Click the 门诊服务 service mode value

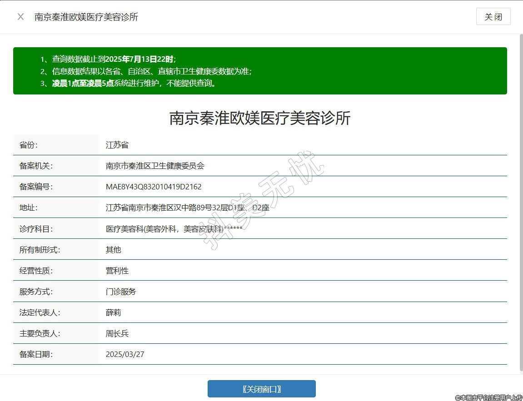[x=121, y=292]
